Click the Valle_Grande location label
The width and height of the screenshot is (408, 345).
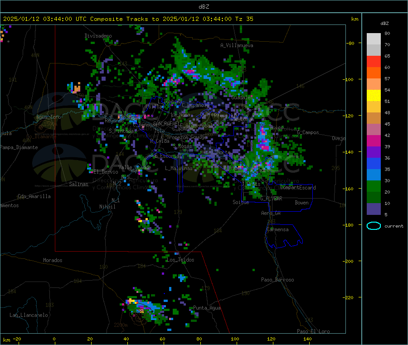[x=135, y=167]
